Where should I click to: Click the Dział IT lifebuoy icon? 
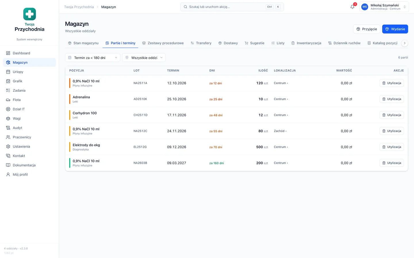coord(8,109)
